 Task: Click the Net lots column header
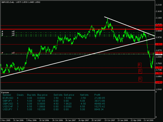pos(84,95)
